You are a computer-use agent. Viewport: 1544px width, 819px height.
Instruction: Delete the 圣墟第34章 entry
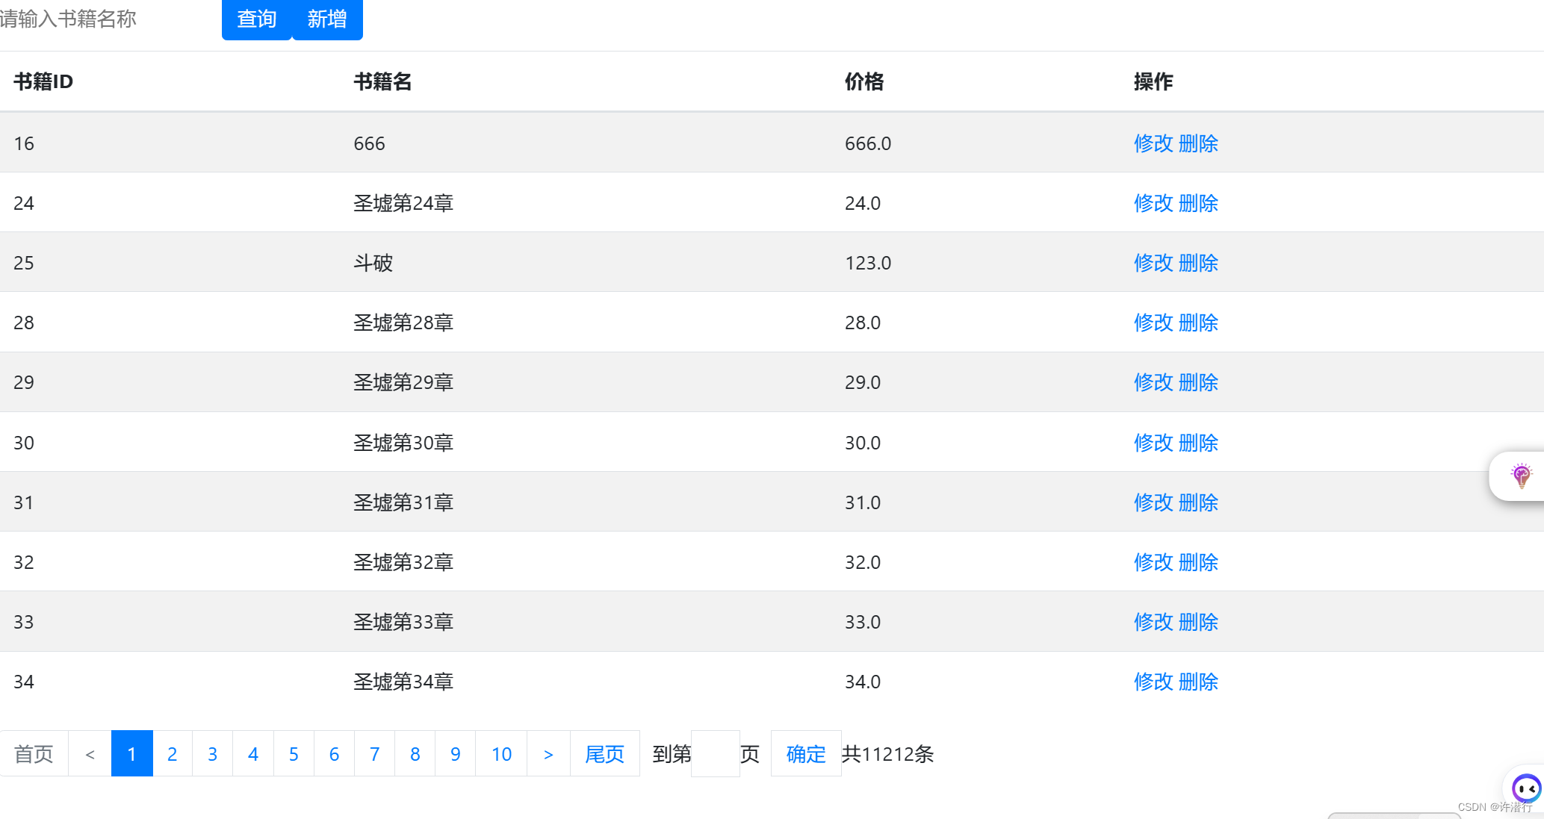coord(1198,682)
